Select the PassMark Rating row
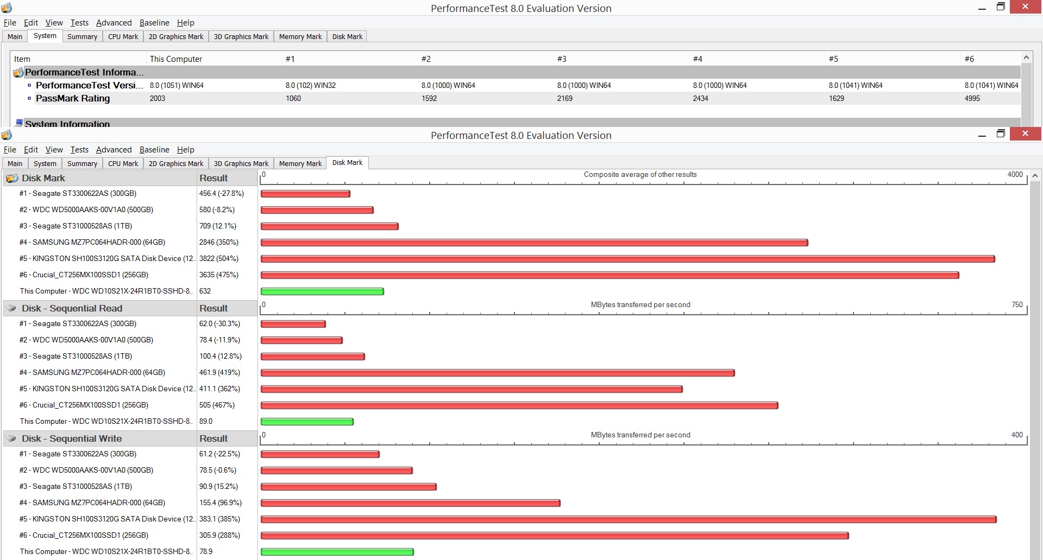 [x=516, y=98]
